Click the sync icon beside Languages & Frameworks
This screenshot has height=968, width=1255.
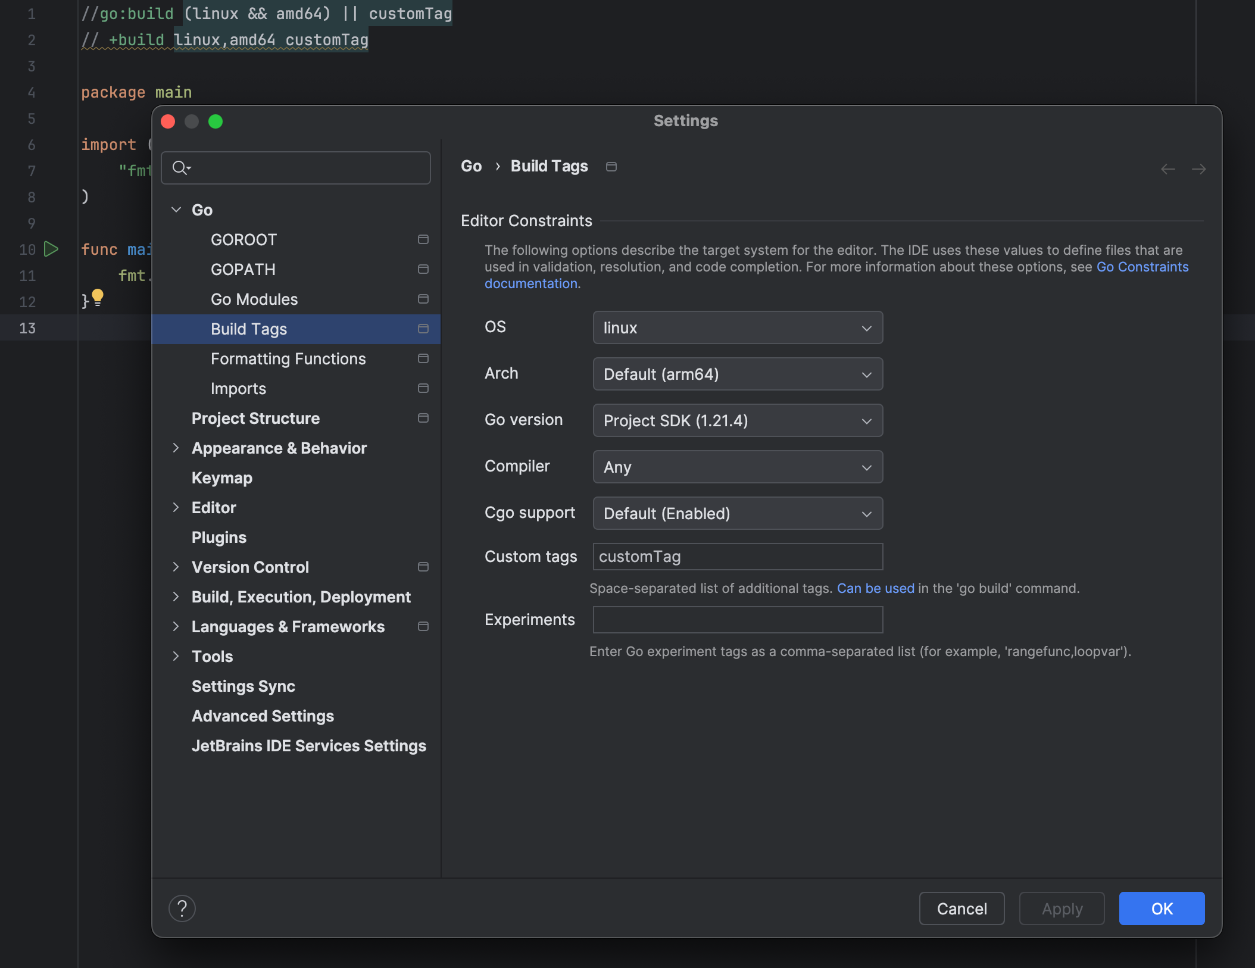tap(423, 626)
